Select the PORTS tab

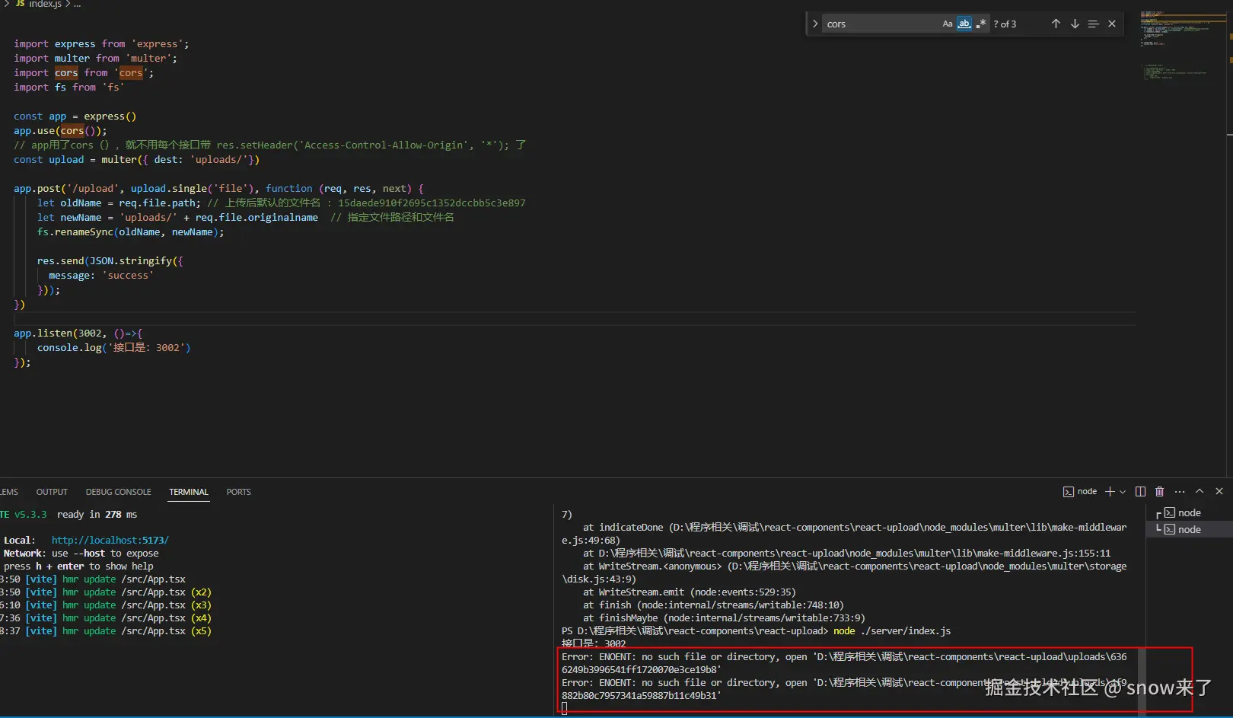point(238,492)
